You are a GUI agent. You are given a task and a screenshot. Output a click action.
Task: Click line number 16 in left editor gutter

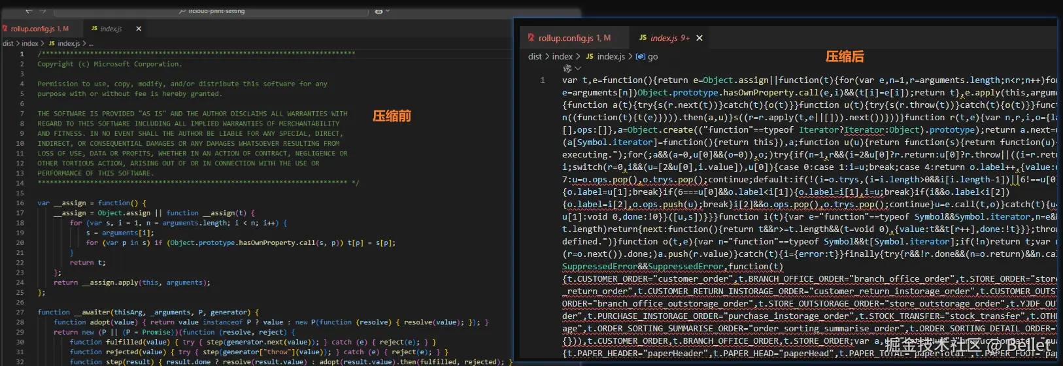(x=20, y=203)
